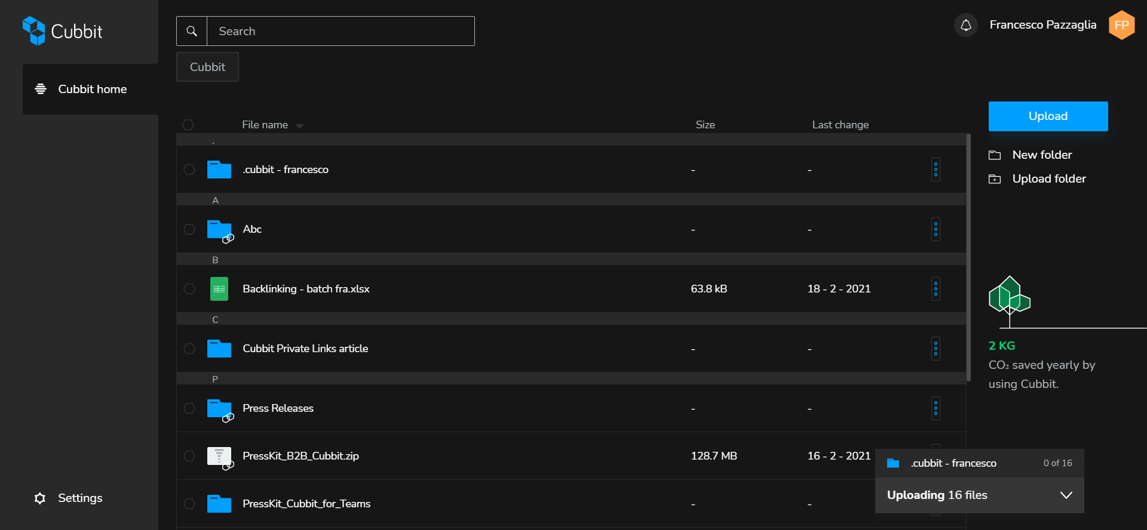Collapse the Uploading 16 files panel
The height and width of the screenshot is (530, 1147).
pos(1066,495)
